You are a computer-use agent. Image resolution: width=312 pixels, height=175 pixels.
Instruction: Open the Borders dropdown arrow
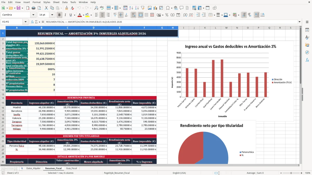coord(214,15)
